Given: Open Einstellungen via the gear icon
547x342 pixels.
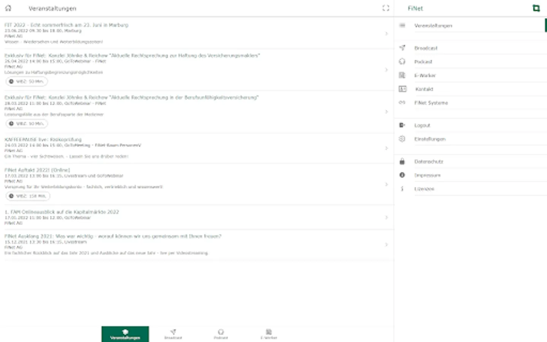Looking at the screenshot, I should click(x=402, y=139).
